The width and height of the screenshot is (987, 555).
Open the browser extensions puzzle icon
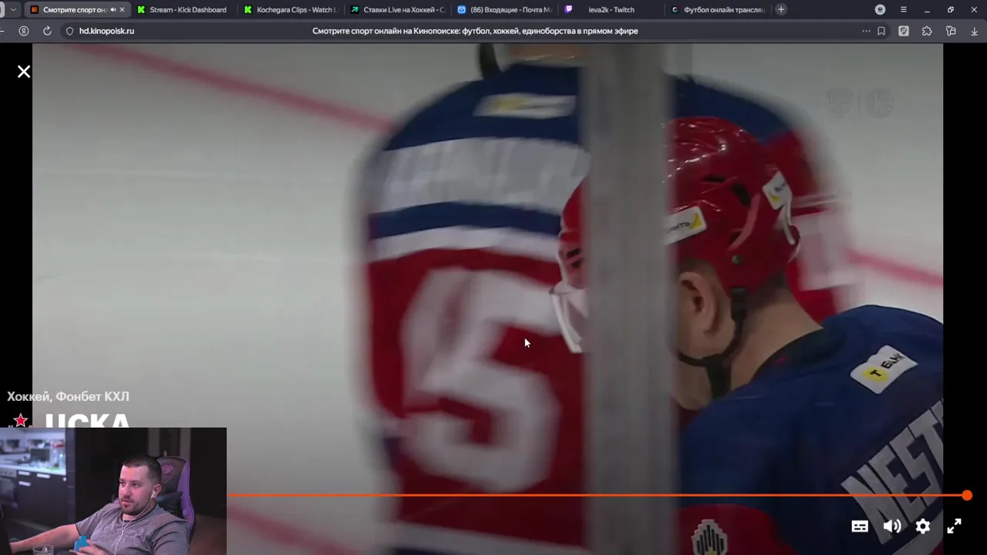(927, 31)
